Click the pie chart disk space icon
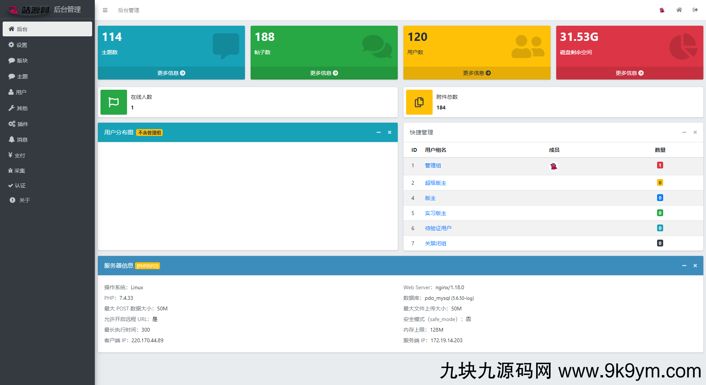The image size is (706, 385). (x=682, y=47)
